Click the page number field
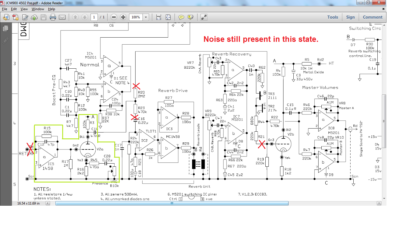Screen dimensions: 402x226 [94, 17]
